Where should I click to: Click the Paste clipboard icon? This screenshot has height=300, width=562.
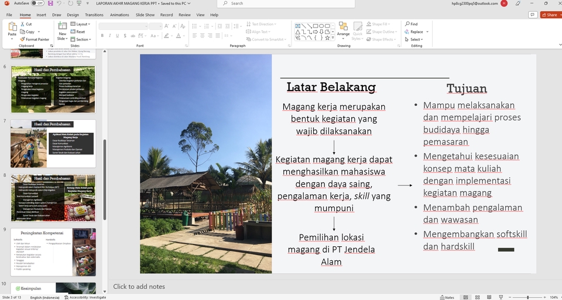(12, 27)
